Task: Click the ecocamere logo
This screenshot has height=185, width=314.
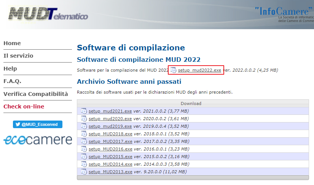Action: click(x=38, y=139)
